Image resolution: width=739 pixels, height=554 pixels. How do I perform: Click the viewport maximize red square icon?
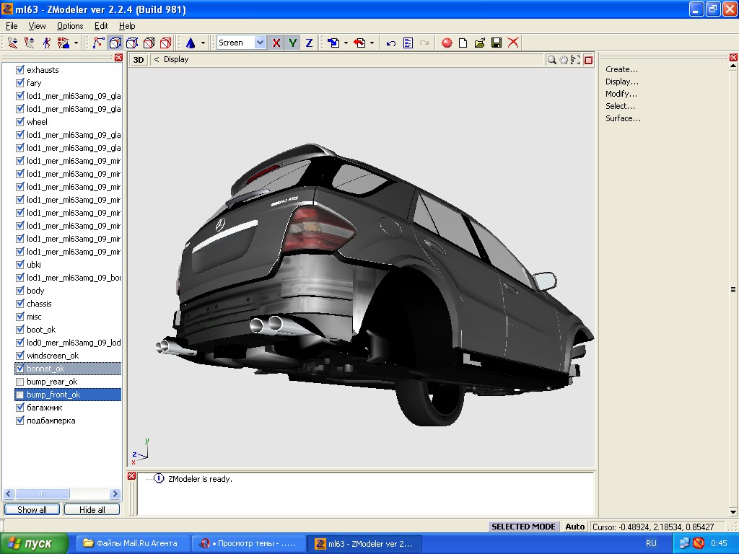[588, 60]
